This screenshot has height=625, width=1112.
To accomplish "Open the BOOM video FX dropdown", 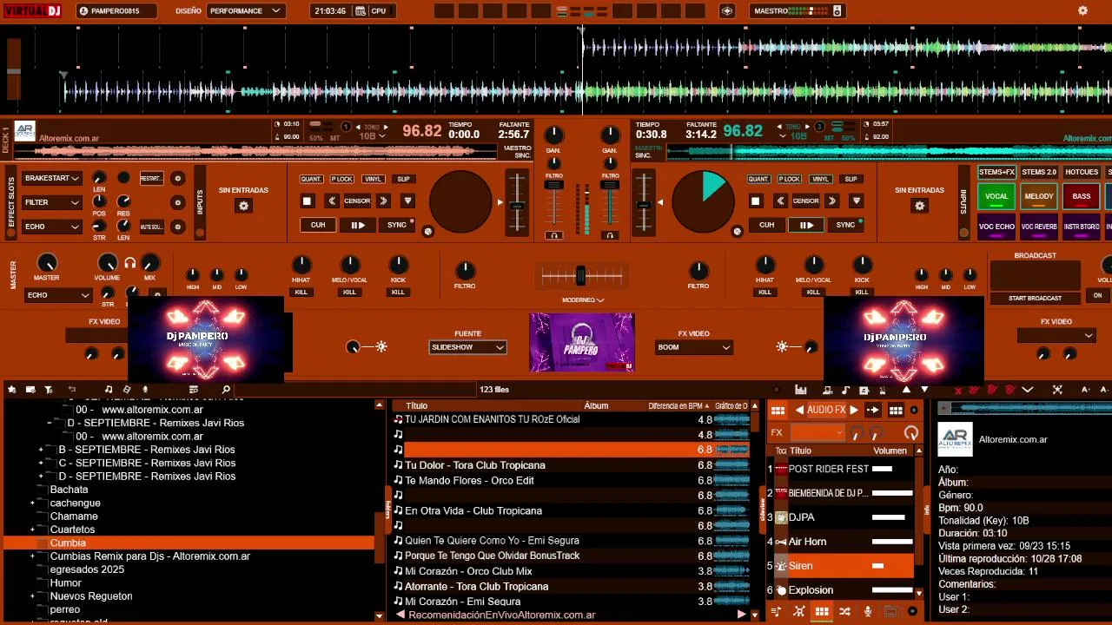I will 694,347.
